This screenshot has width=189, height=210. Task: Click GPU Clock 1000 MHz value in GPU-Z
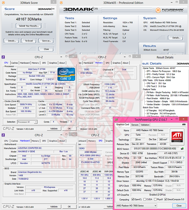(136, 186)
